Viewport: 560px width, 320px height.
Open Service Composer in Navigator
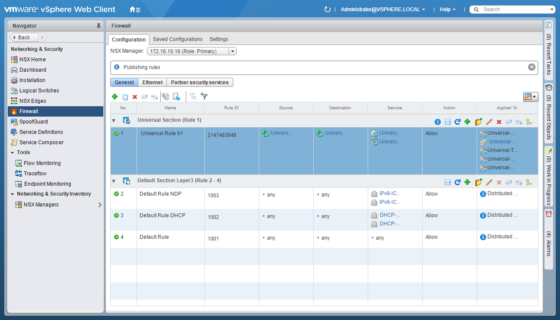click(x=41, y=143)
